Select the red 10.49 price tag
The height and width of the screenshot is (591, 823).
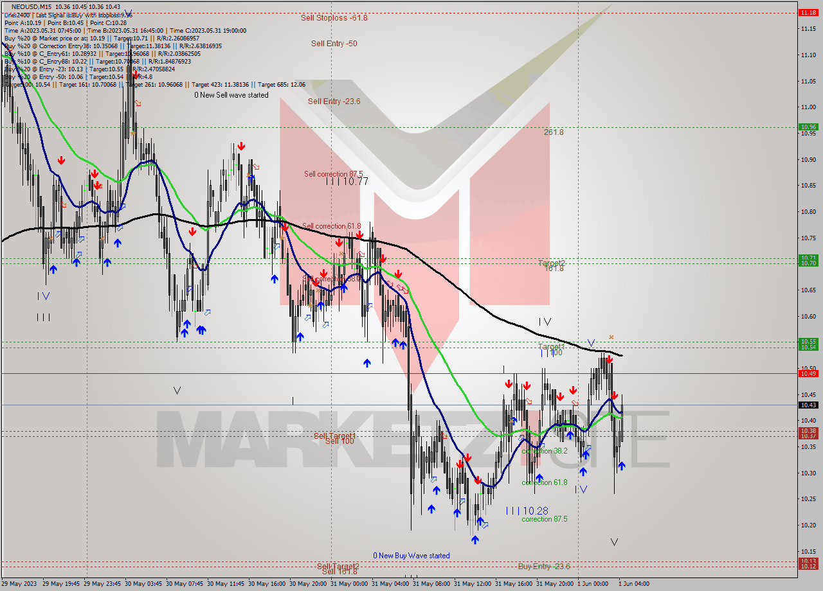[x=808, y=373]
